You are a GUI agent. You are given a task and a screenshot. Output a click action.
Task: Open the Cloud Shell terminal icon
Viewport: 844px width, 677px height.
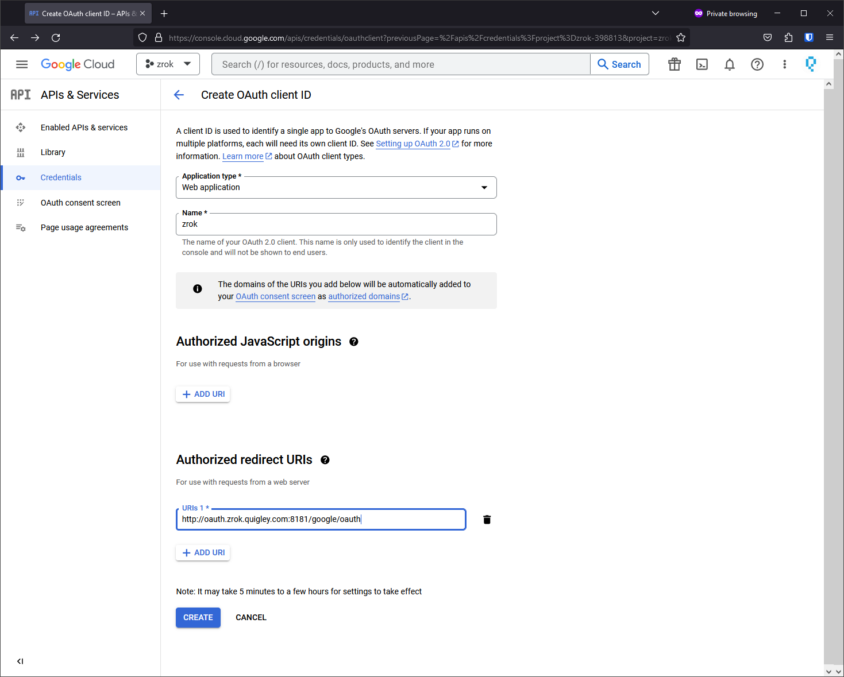pyautogui.click(x=702, y=64)
